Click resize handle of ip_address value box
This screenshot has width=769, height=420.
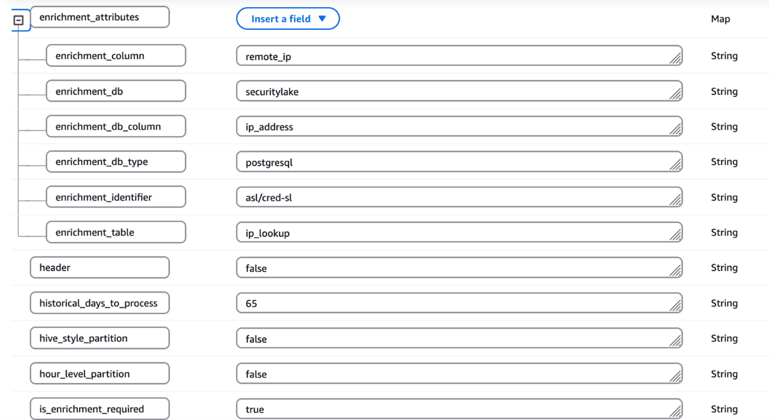pyautogui.click(x=675, y=129)
